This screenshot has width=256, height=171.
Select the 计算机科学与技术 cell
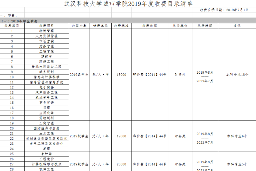(x=46, y=164)
